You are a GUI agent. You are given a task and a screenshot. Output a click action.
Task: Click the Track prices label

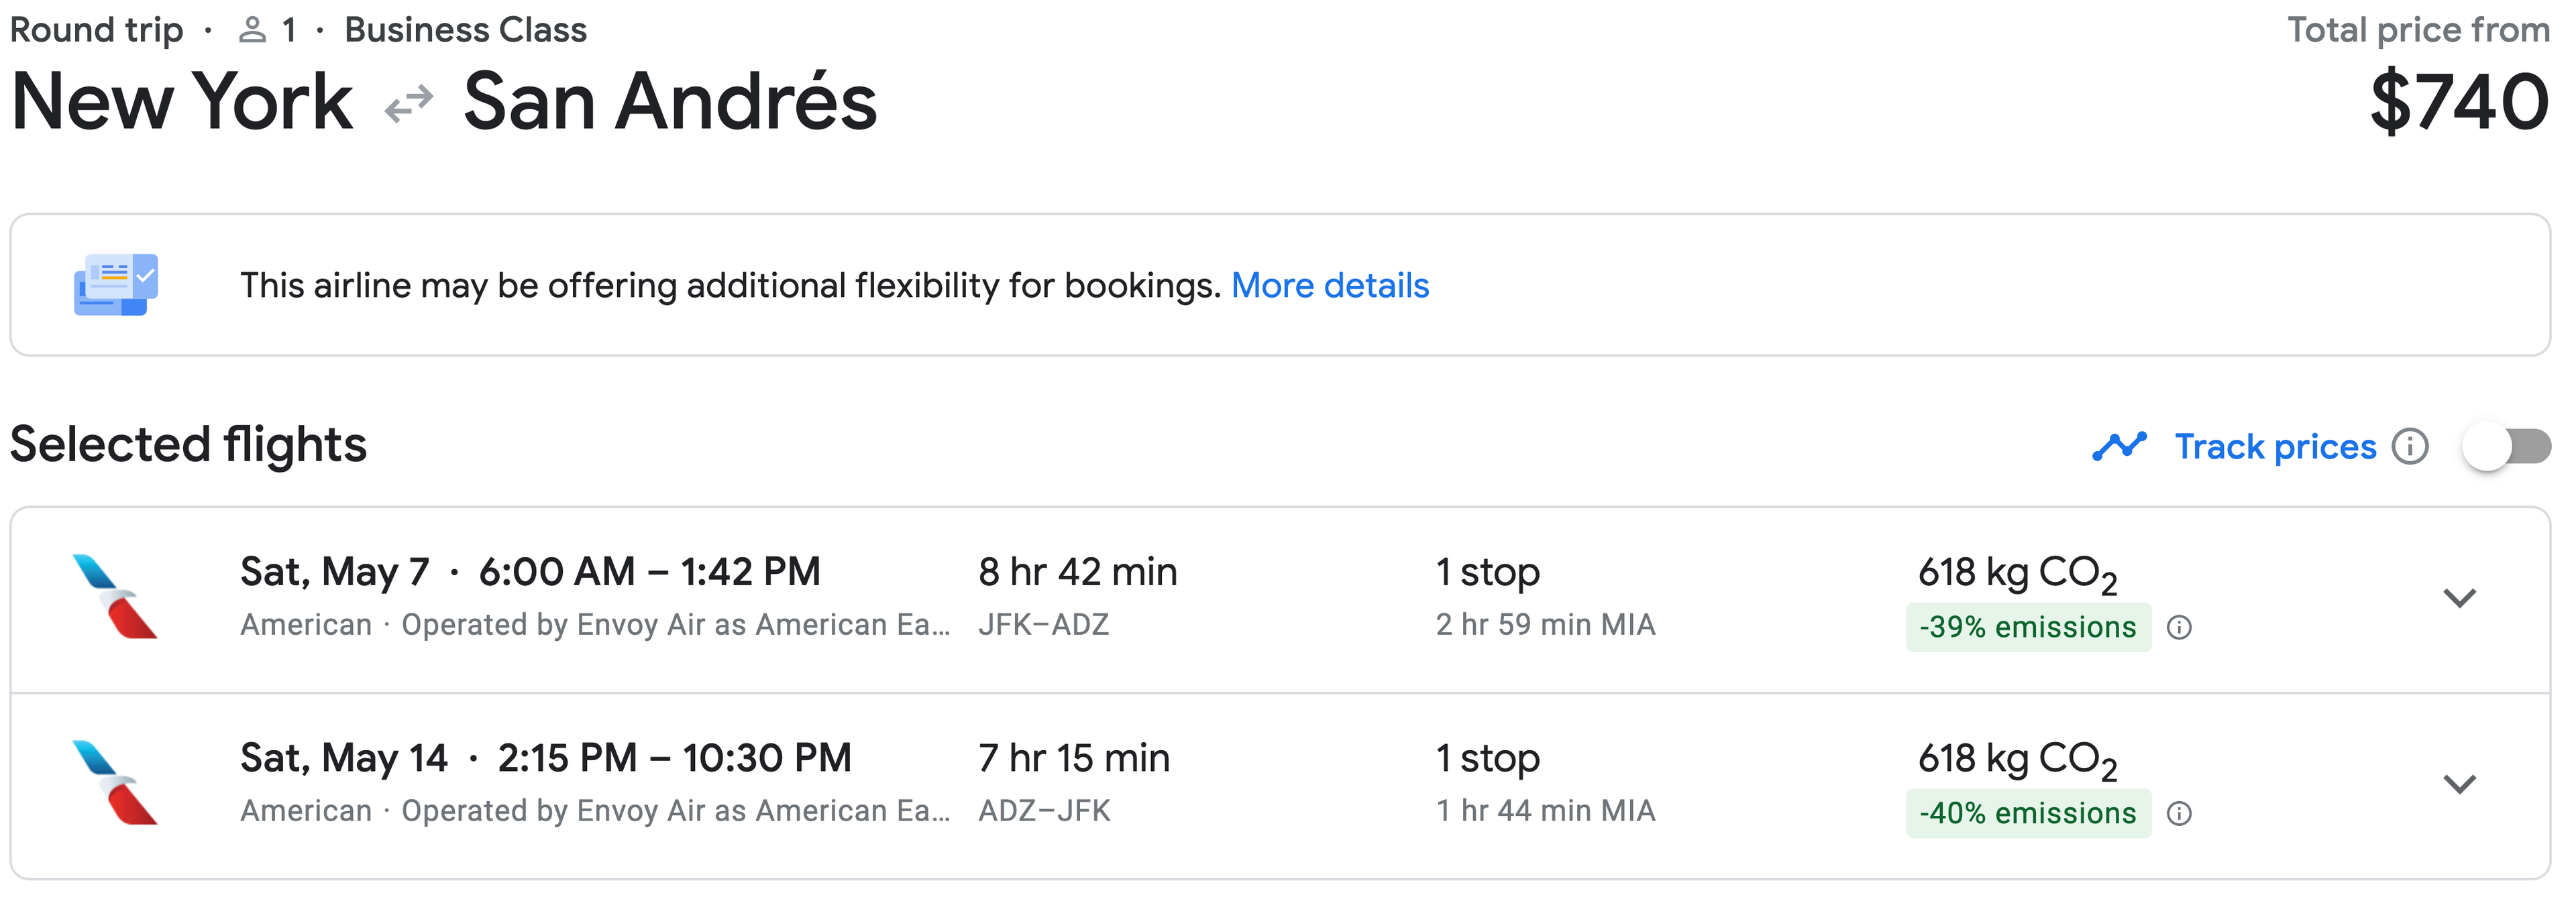coord(2275,446)
